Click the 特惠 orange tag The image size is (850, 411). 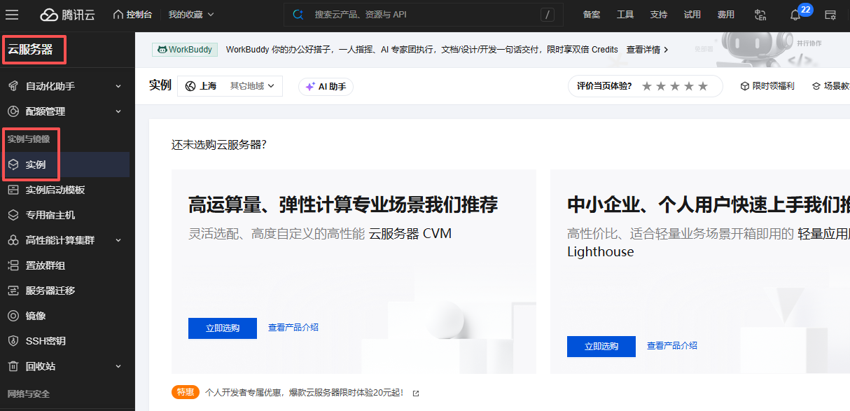click(186, 392)
